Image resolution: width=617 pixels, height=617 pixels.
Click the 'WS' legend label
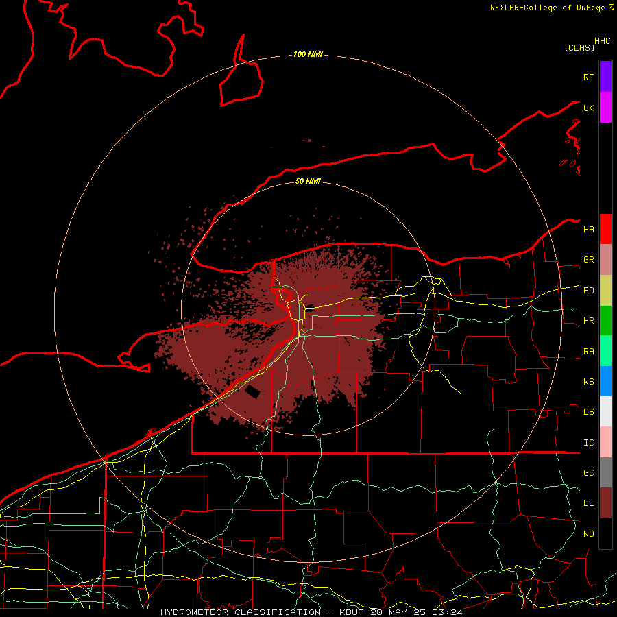coord(588,382)
